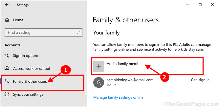This screenshot has height=107, width=219.
Task: Click the main pane vertical scrollbar
Action: click(218, 44)
